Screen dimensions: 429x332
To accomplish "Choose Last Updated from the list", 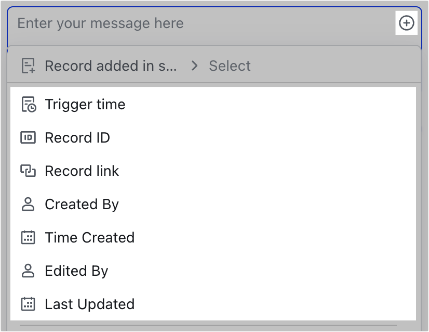I will pyautogui.click(x=89, y=304).
